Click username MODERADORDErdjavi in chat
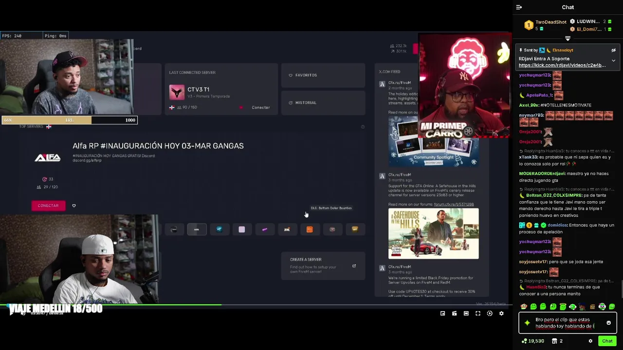The width and height of the screenshot is (623, 350). coord(542,174)
